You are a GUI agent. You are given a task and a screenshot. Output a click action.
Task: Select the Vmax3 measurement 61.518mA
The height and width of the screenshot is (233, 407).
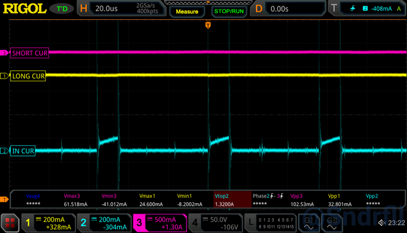[x=76, y=200]
